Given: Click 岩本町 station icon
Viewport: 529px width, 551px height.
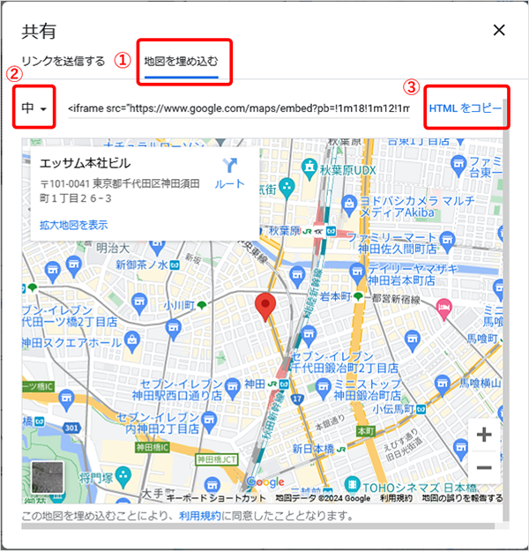Looking at the screenshot, I should (x=358, y=296).
